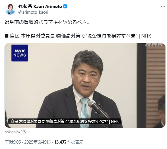Open the NHK article preview image

click(x=85, y=85)
